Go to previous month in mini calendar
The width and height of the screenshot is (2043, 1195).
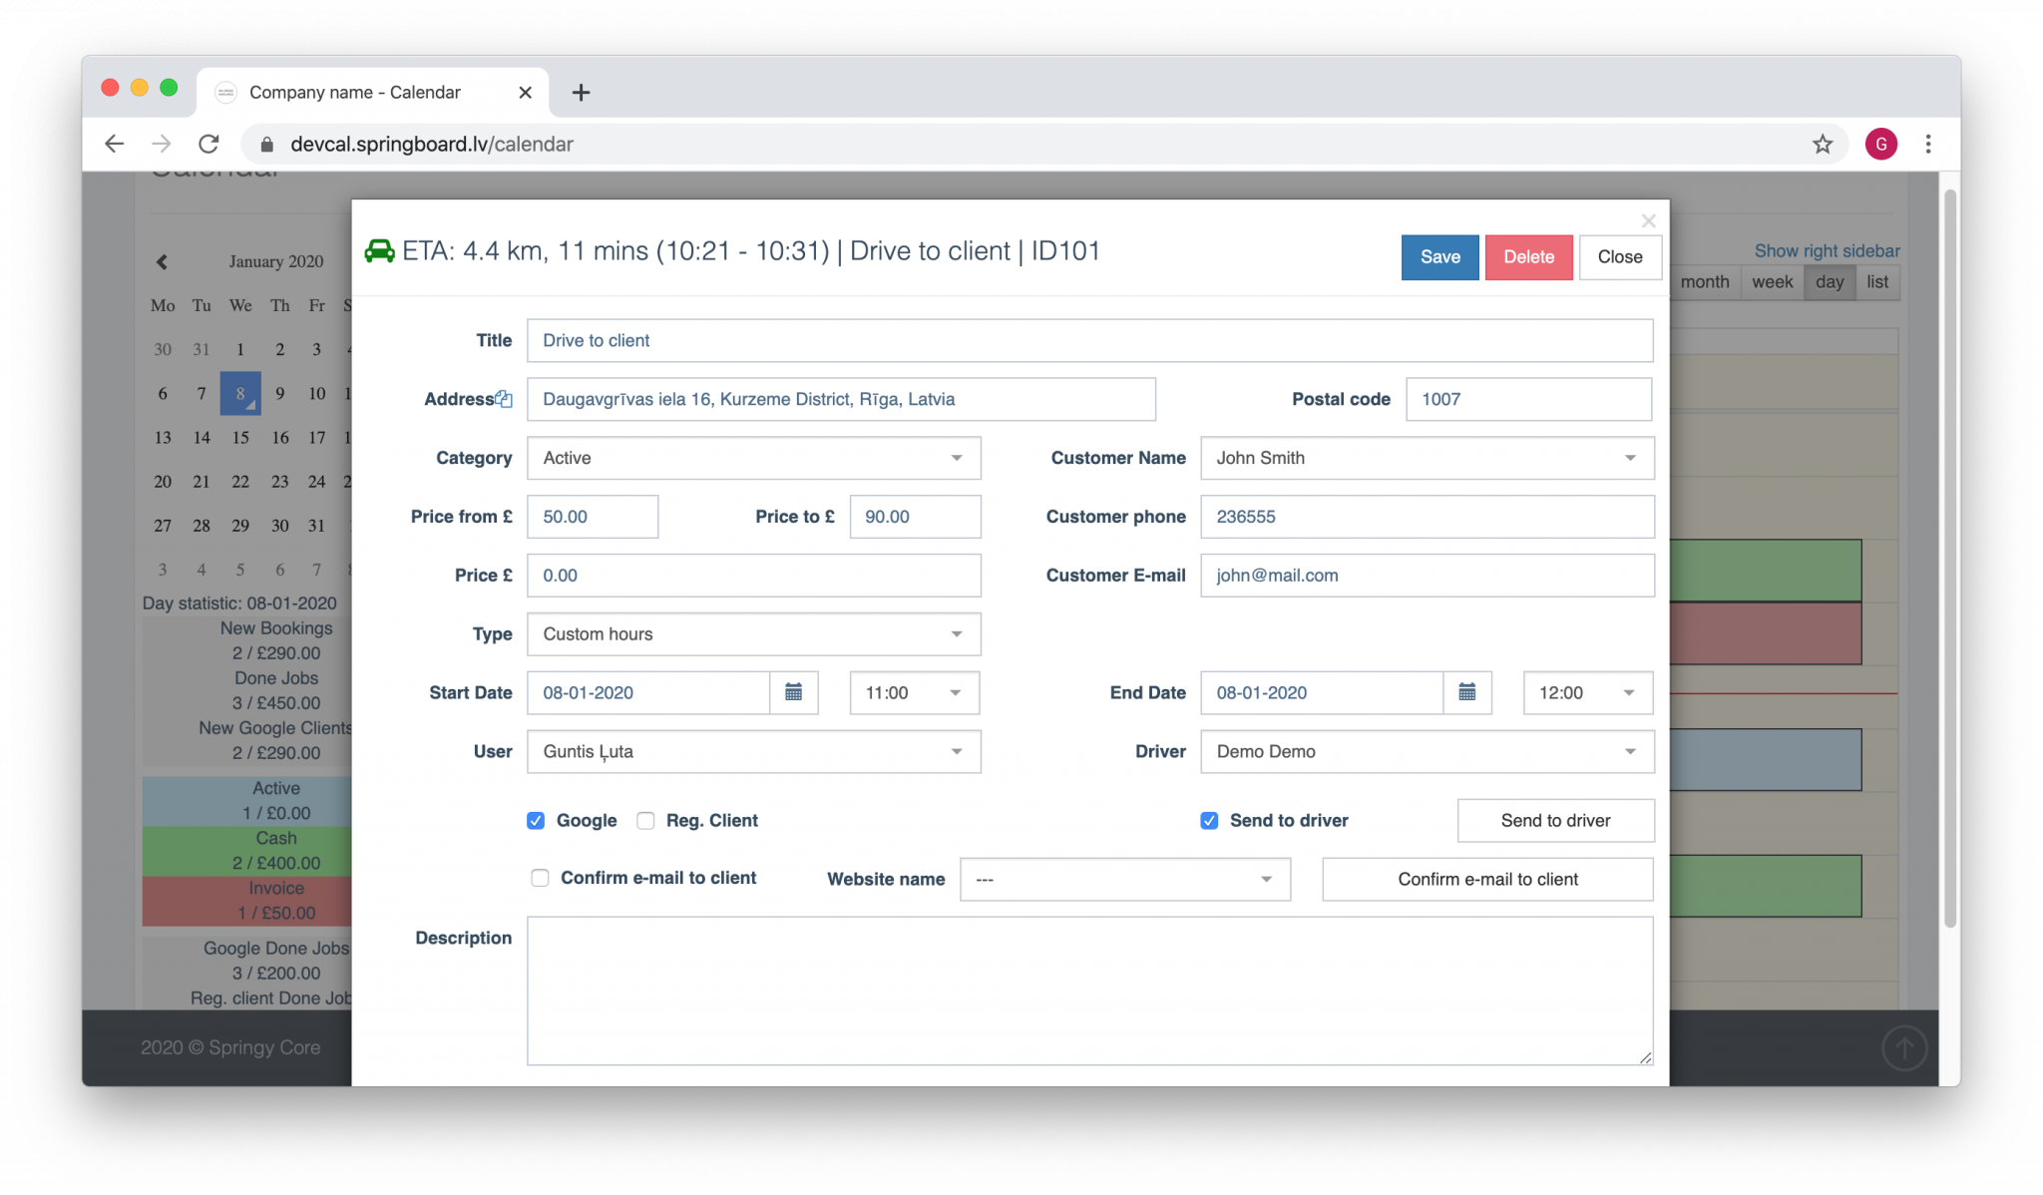162,261
